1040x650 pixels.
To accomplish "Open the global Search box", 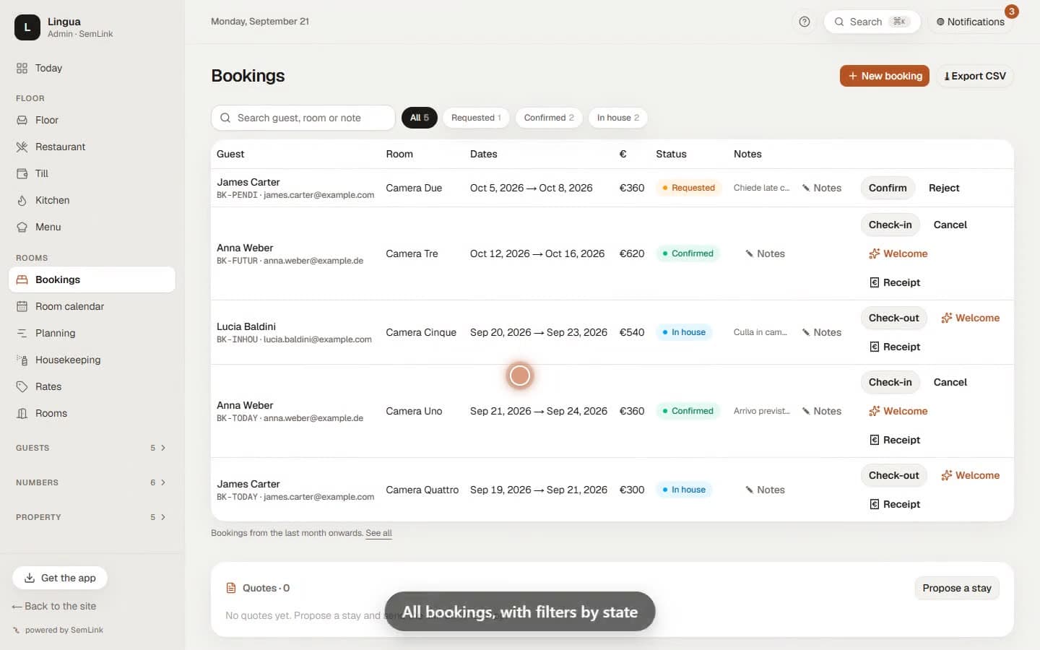I will click(x=872, y=22).
